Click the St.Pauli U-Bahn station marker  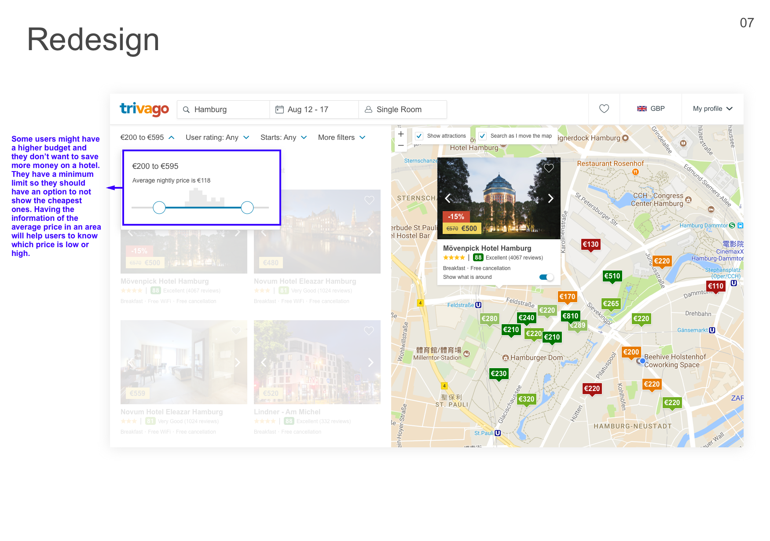pos(498,433)
